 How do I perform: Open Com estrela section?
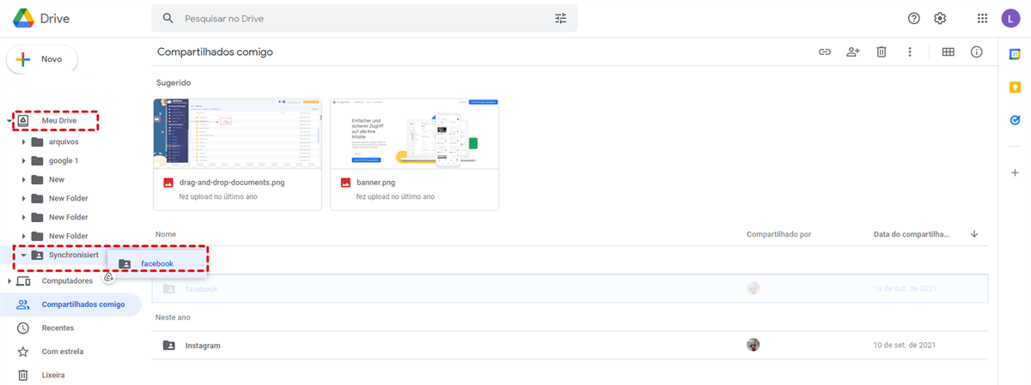point(62,352)
